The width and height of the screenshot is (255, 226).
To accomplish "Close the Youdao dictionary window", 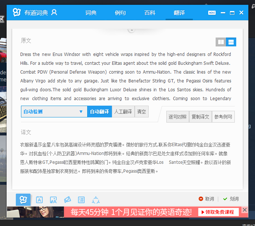I will (241, 13).
